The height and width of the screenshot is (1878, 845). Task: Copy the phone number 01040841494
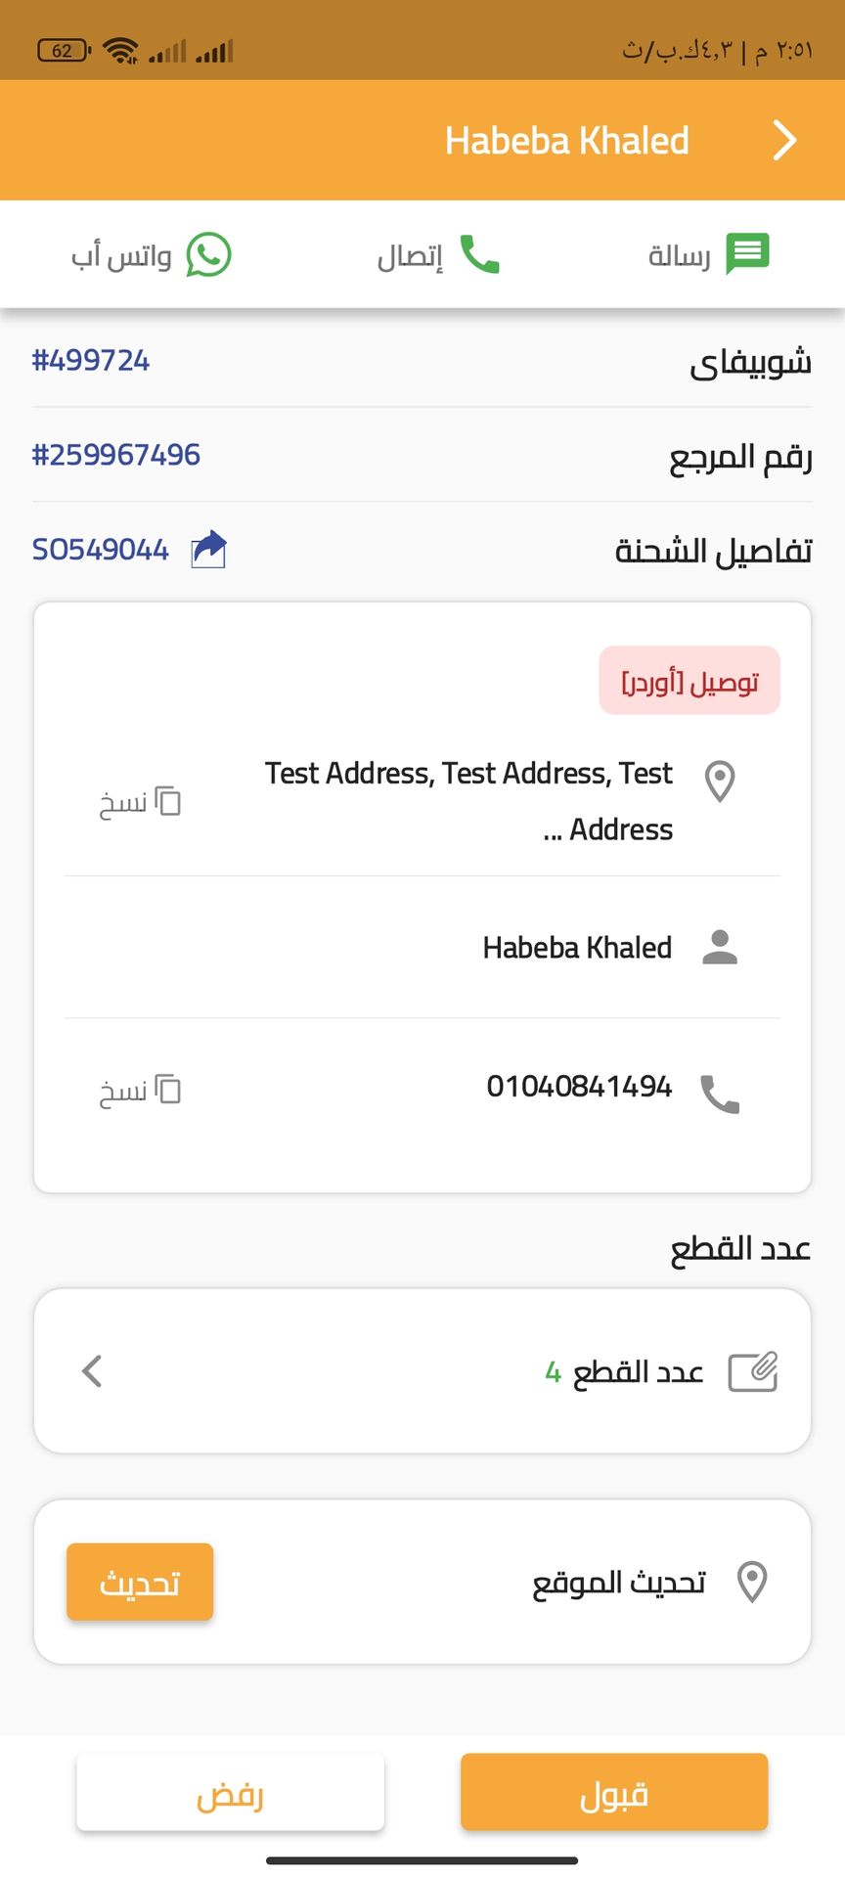pos(141,1090)
